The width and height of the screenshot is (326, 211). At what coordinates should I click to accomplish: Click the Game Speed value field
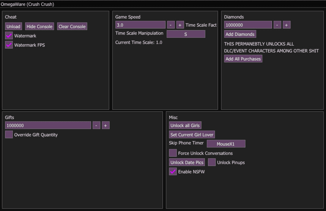(x=140, y=25)
